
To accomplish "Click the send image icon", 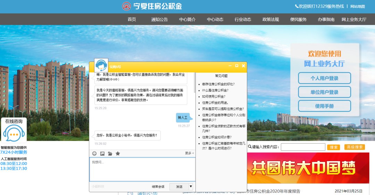I will click(x=102, y=153).
